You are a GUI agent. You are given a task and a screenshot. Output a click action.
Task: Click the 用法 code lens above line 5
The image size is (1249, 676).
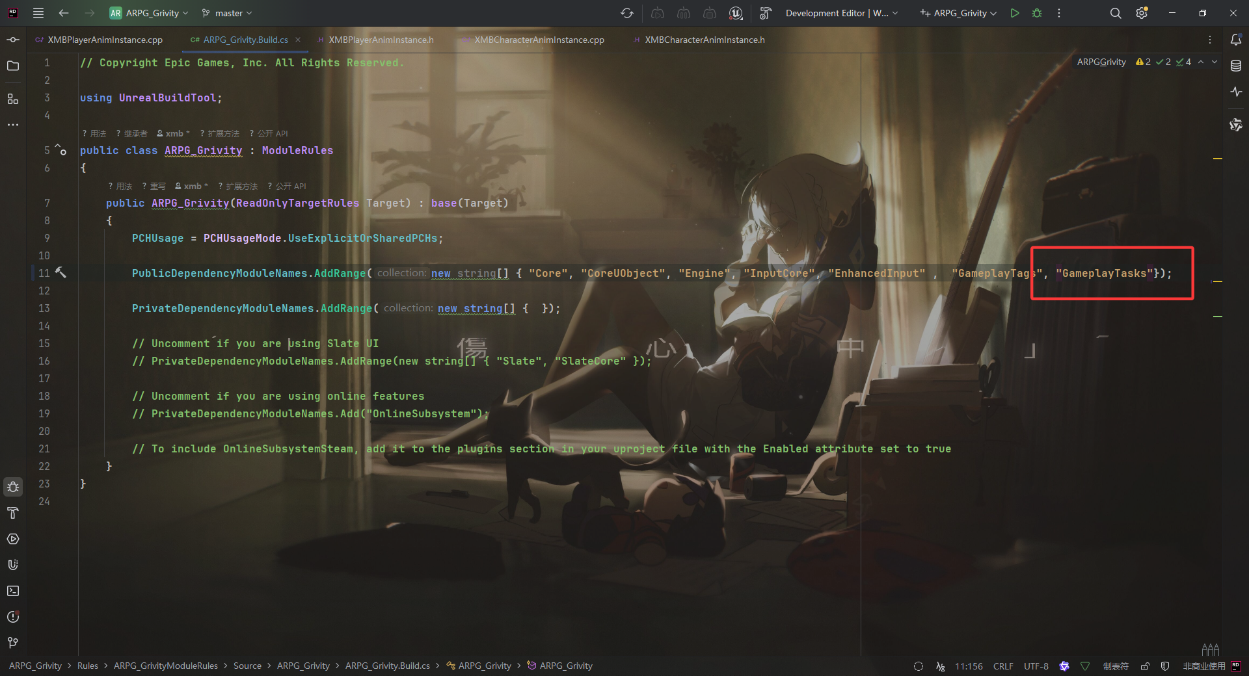[94, 133]
